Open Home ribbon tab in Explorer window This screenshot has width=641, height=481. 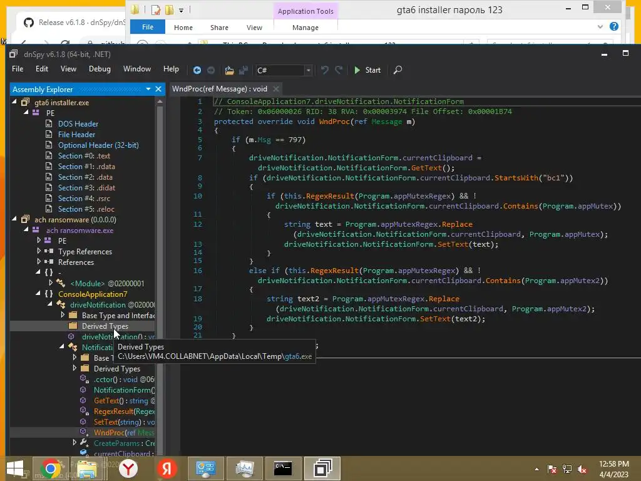pos(183,28)
